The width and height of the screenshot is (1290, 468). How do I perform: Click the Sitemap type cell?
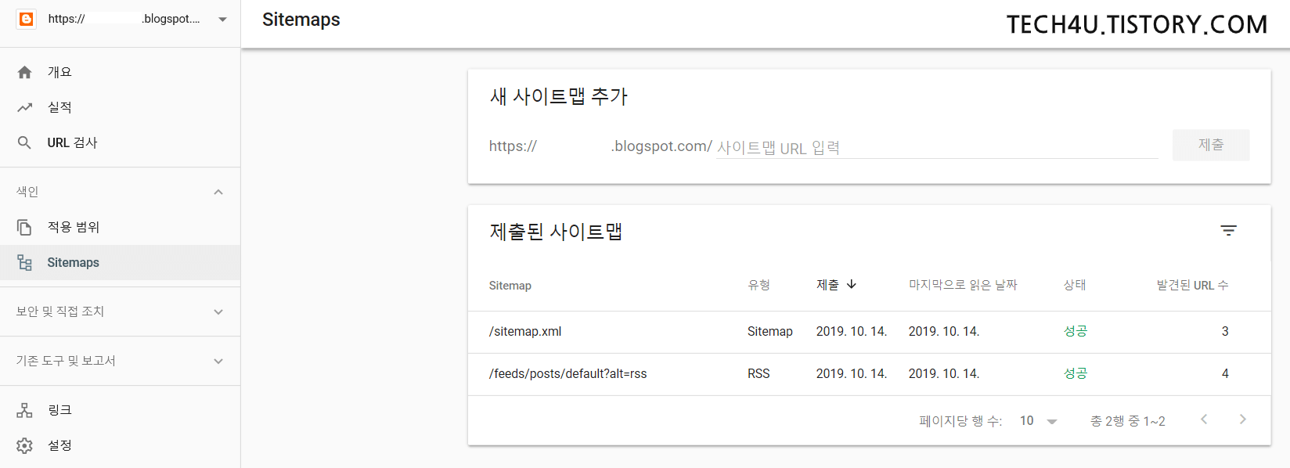770,332
